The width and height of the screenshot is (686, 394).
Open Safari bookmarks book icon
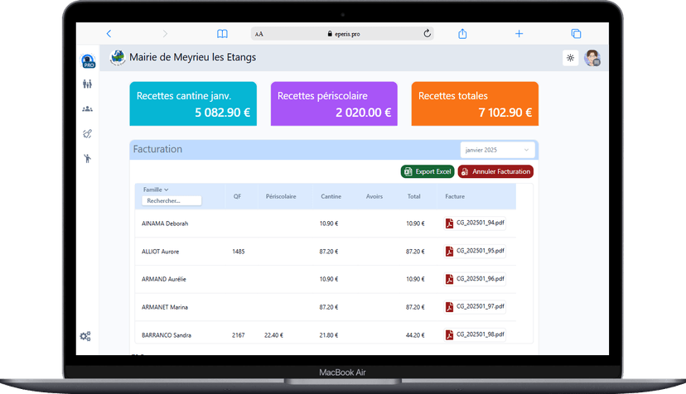click(222, 34)
